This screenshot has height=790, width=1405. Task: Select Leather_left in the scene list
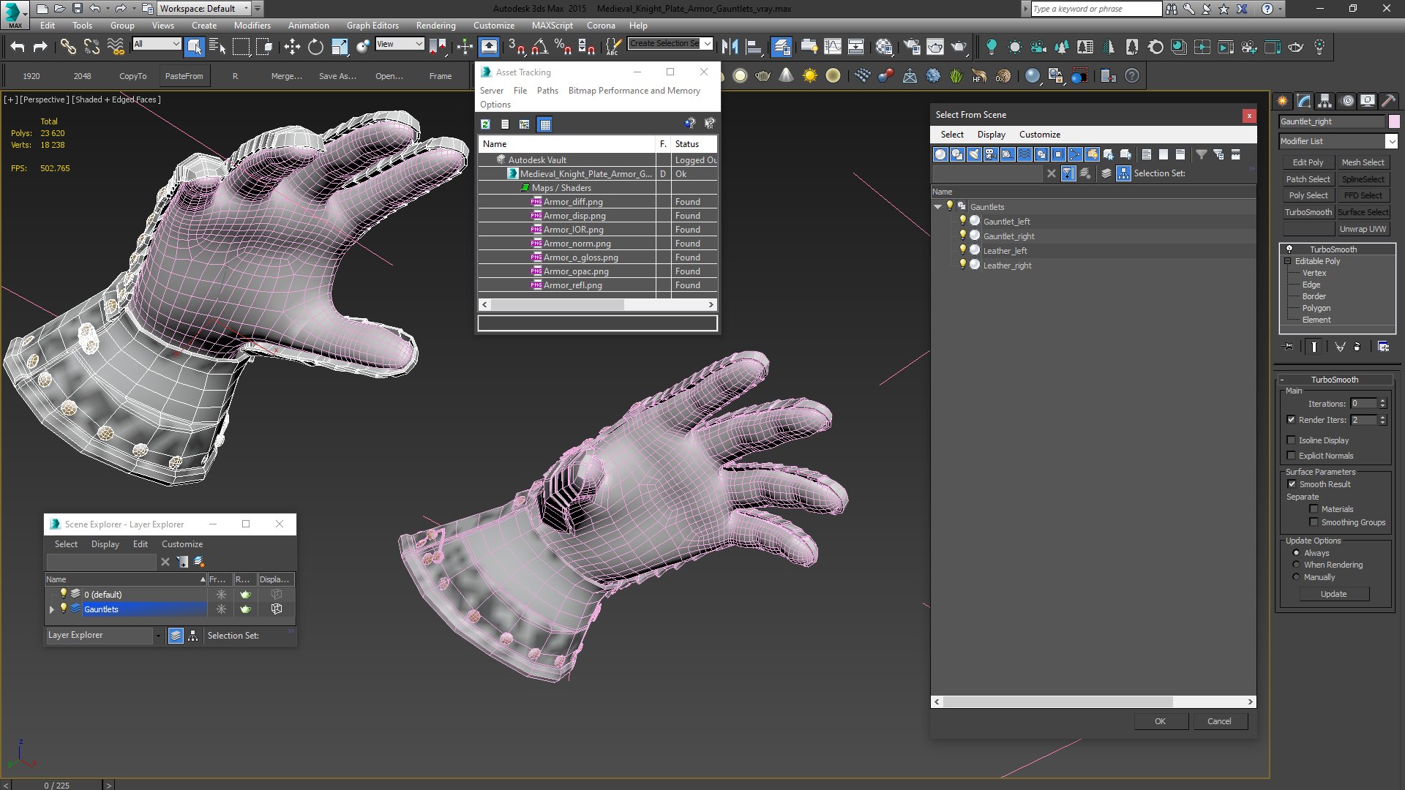pos(1005,251)
